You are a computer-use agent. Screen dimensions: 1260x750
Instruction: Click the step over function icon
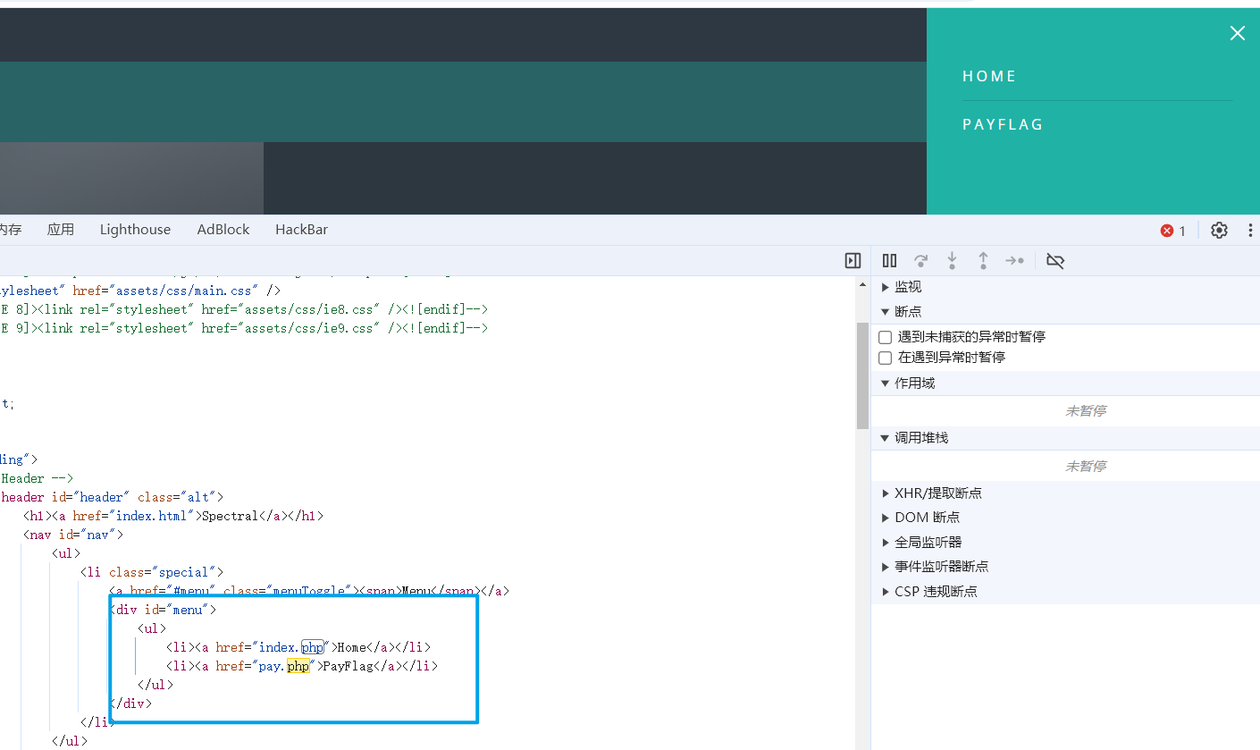coord(920,261)
